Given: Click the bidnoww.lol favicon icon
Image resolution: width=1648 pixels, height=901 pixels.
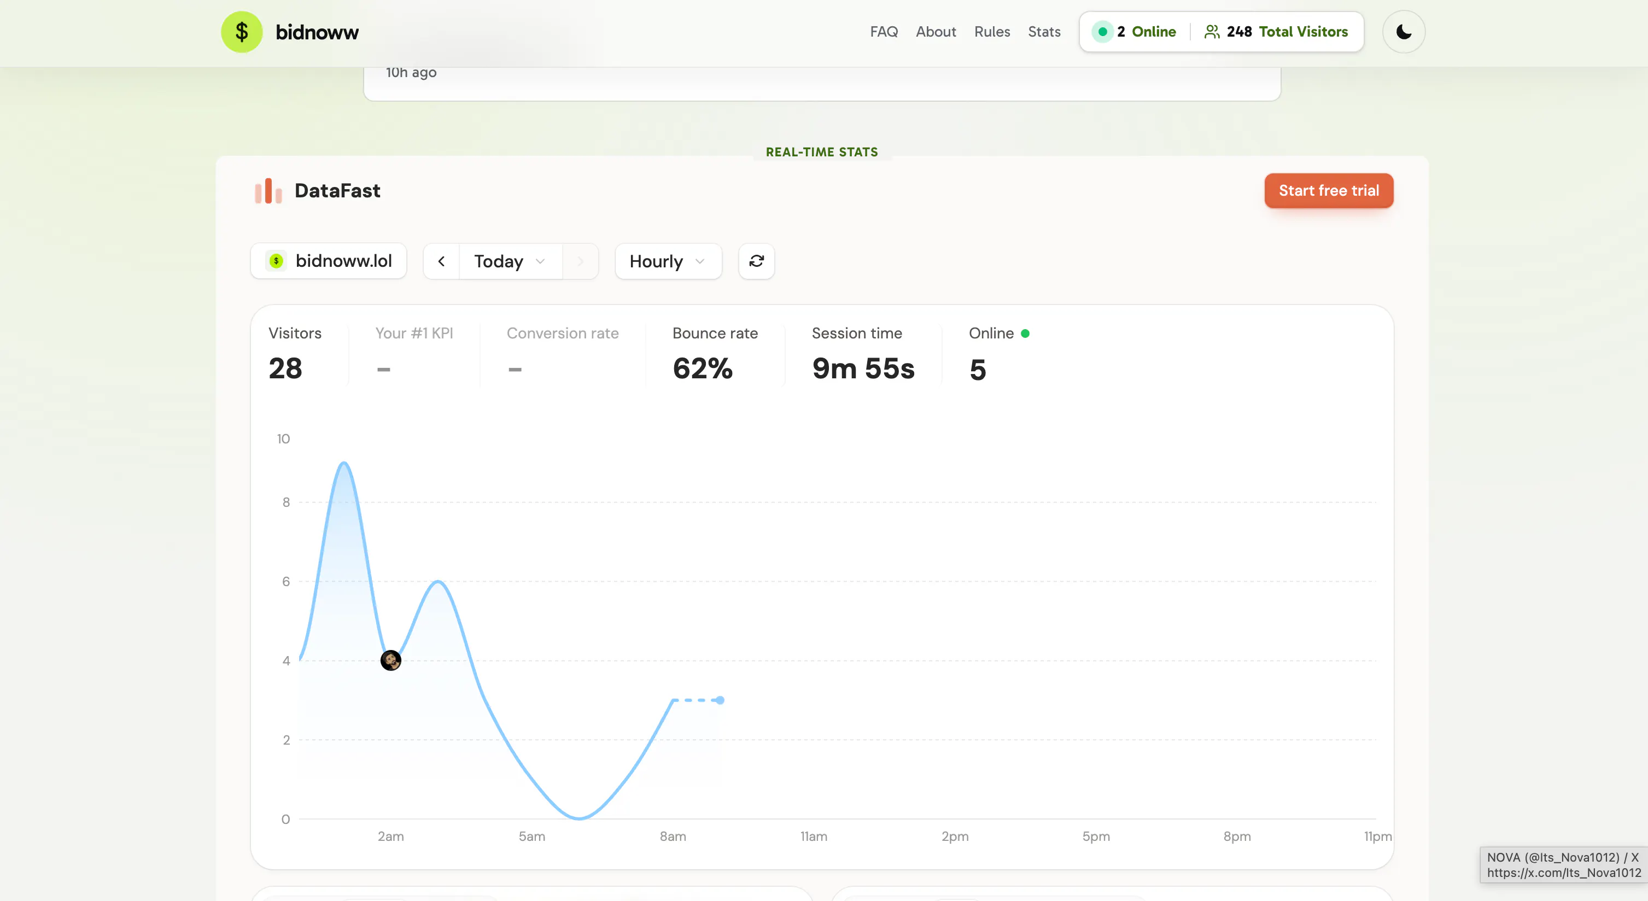Looking at the screenshot, I should [x=276, y=261].
